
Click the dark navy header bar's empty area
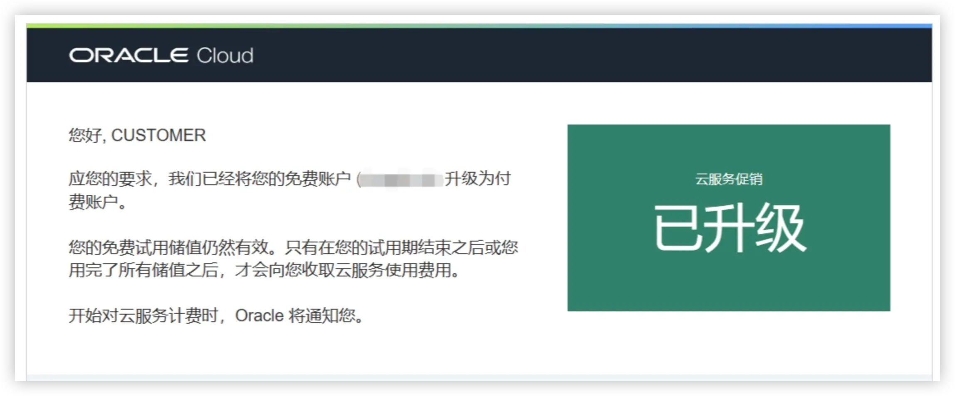[582, 55]
